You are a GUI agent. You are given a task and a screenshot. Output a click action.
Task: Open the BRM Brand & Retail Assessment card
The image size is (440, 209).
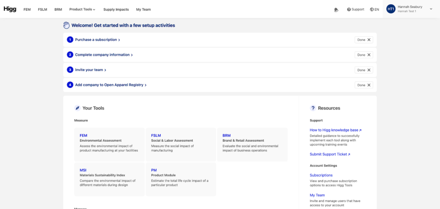tap(253, 144)
